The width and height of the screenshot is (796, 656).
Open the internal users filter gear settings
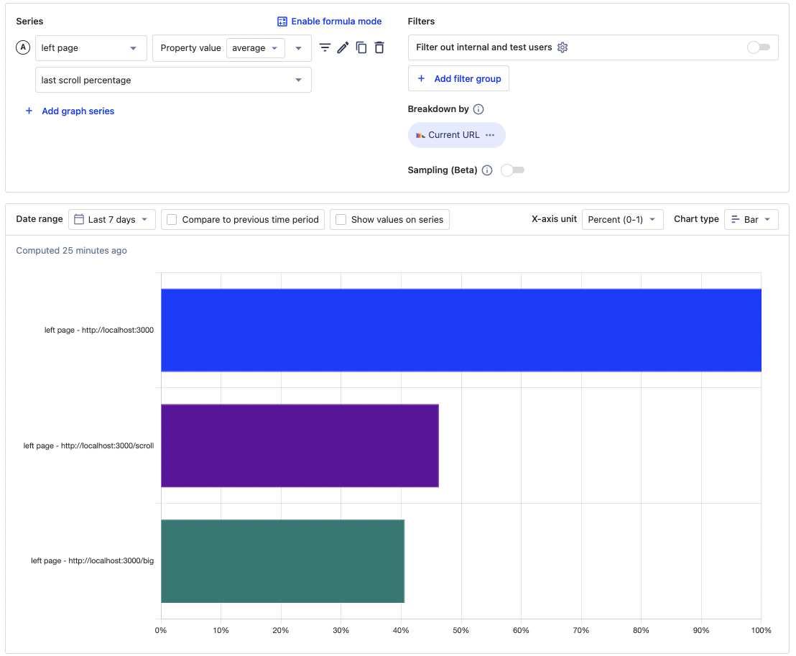(563, 47)
